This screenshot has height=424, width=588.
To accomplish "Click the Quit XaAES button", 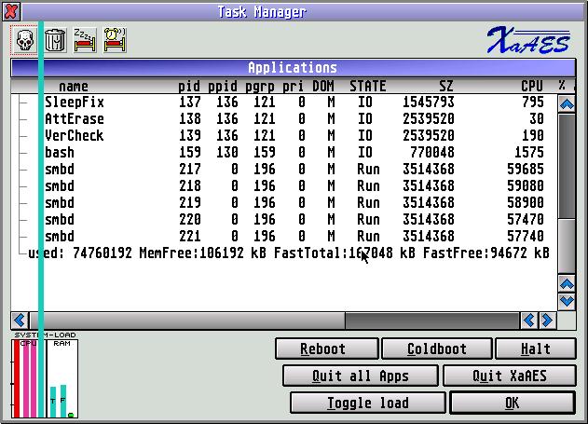I will (509, 376).
